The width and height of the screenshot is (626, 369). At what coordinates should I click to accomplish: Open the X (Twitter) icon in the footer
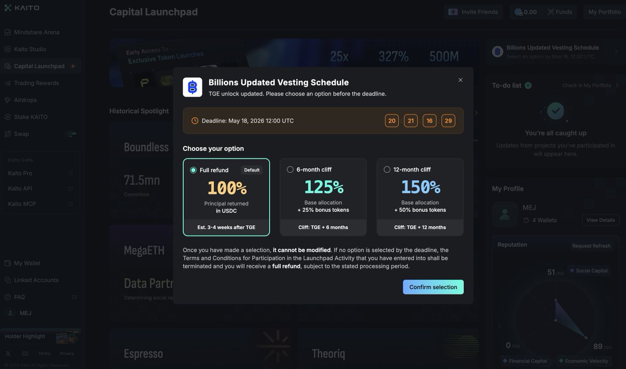click(x=8, y=353)
